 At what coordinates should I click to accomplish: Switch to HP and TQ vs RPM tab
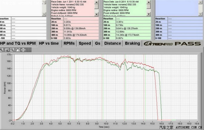click(x=18, y=43)
